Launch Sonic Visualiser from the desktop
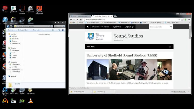Image resolution: width=194 pixels, height=109 pixels. pos(22,10)
